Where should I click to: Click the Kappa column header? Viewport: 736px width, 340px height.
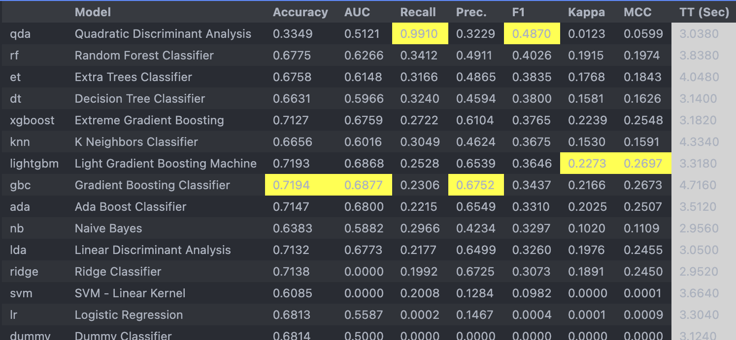pyautogui.click(x=586, y=12)
